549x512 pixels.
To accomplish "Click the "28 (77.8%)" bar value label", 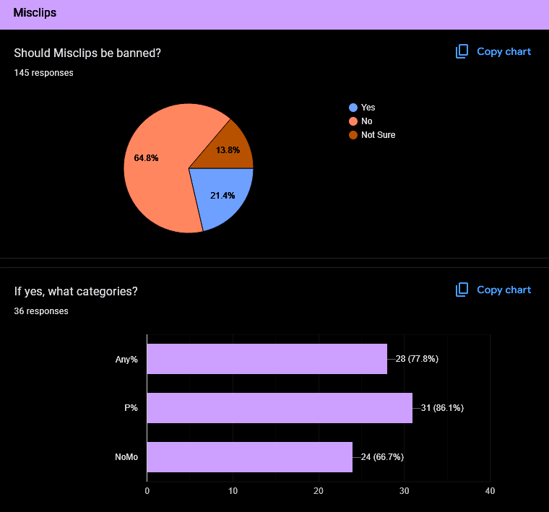I will 417,359.
